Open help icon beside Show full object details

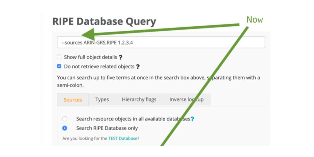click(120, 57)
